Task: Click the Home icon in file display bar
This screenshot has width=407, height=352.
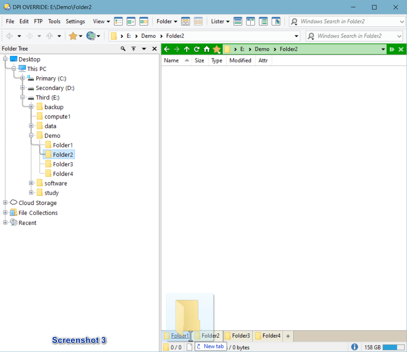Action: 207,49
